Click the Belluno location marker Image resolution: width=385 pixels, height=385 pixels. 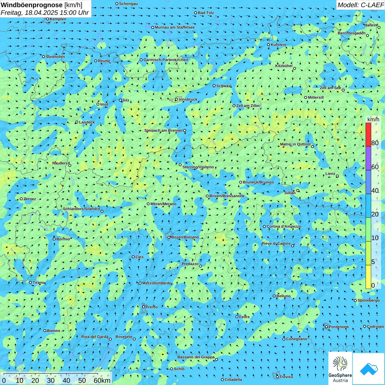[274, 296]
